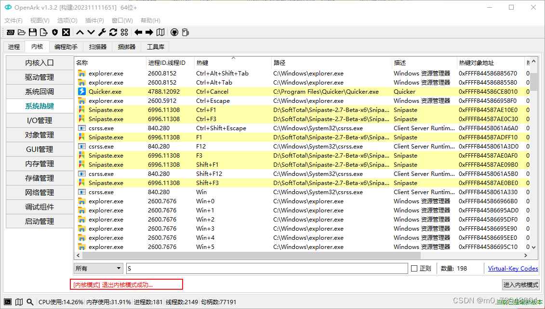Viewport: 545px width, 309px height.
Task: Select the Ctrl+Shift+Escape hotkey cell
Action: pyautogui.click(x=221, y=128)
